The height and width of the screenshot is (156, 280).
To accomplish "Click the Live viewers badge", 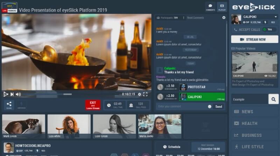I will tap(9, 7).
